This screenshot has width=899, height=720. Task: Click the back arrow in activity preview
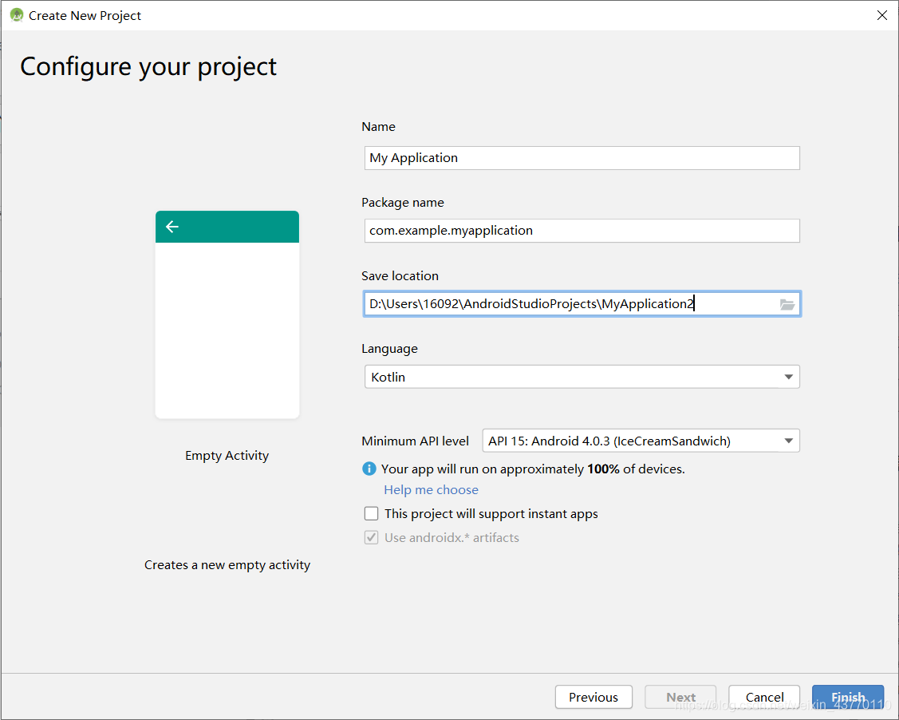pos(172,227)
